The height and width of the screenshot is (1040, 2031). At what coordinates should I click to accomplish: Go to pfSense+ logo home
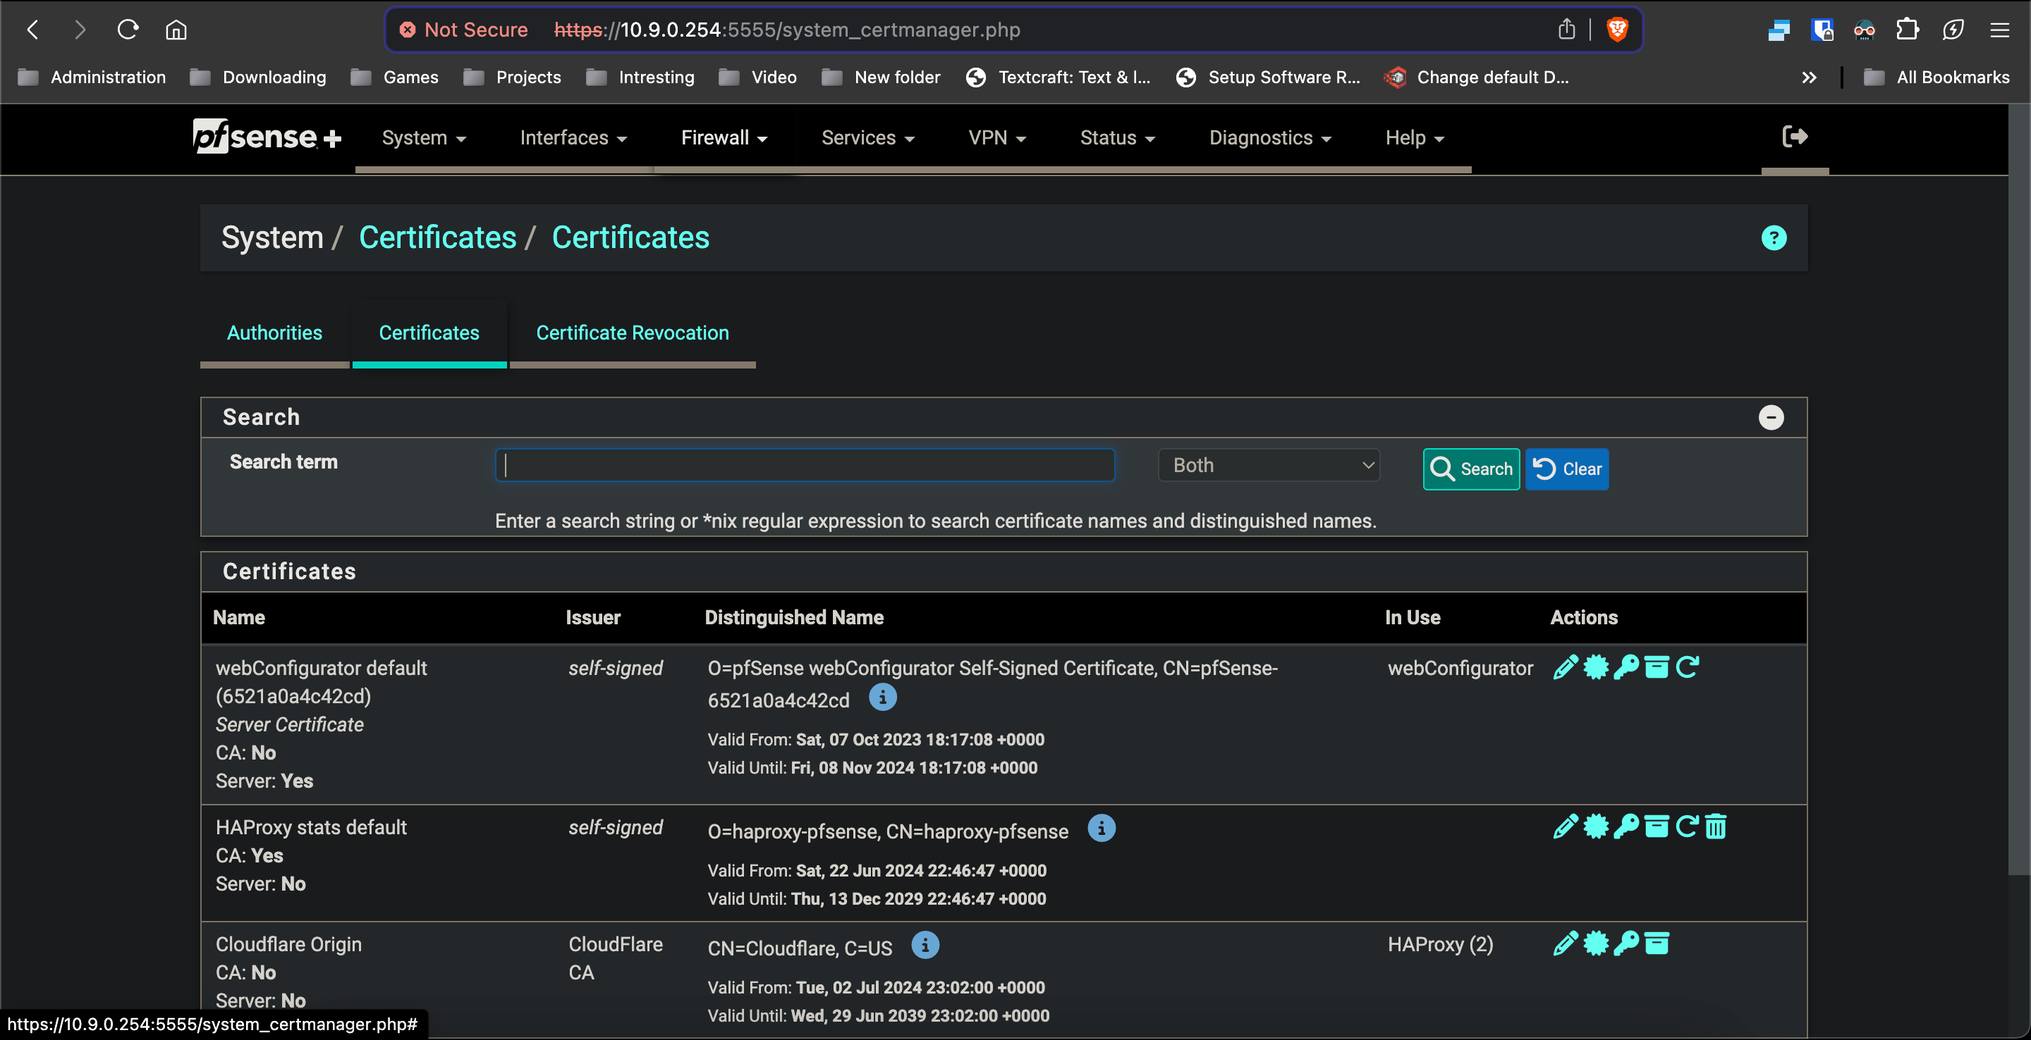point(267,137)
